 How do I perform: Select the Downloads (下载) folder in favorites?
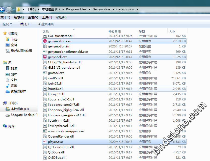tap(14, 39)
